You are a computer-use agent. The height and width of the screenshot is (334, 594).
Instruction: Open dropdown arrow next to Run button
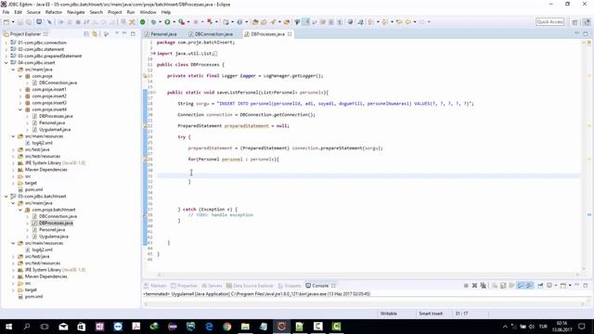point(174,22)
